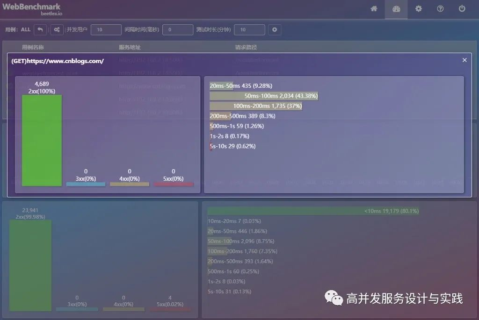Focus the 测试时长(分钟) input field
This screenshot has width=479, height=320.
pyautogui.click(x=249, y=29)
